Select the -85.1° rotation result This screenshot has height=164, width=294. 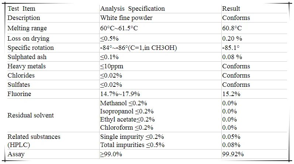tap(231, 48)
